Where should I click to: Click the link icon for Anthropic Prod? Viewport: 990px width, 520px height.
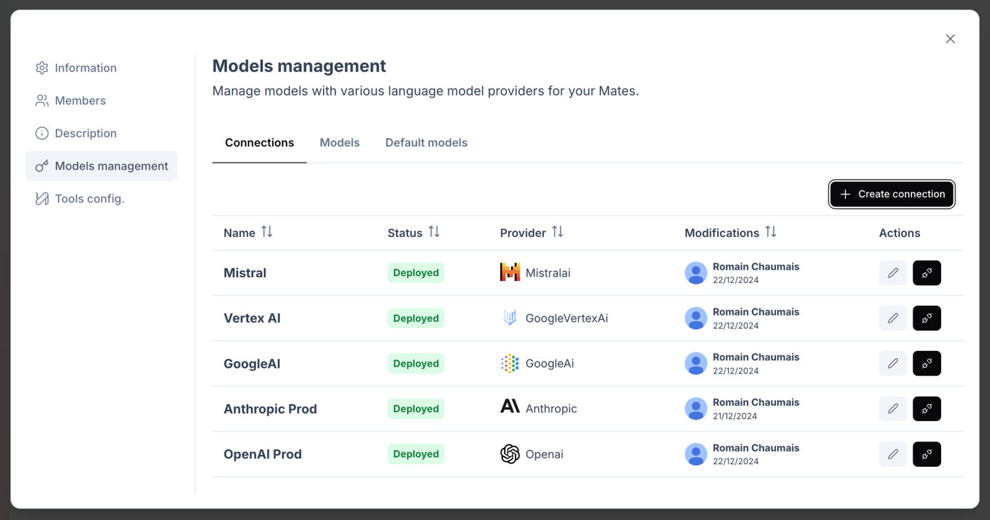pos(926,409)
